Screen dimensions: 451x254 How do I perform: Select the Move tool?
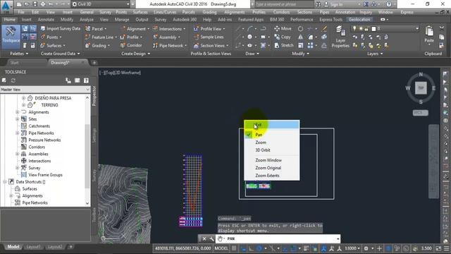283,28
